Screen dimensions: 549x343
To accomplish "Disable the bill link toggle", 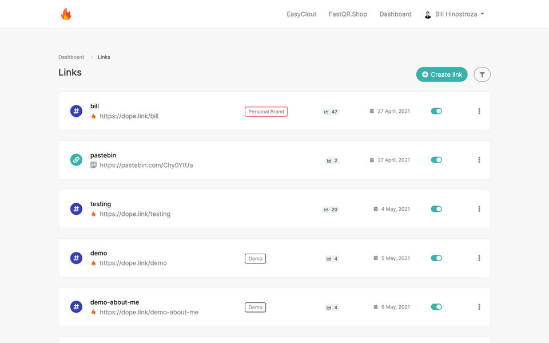I will coord(436,111).
